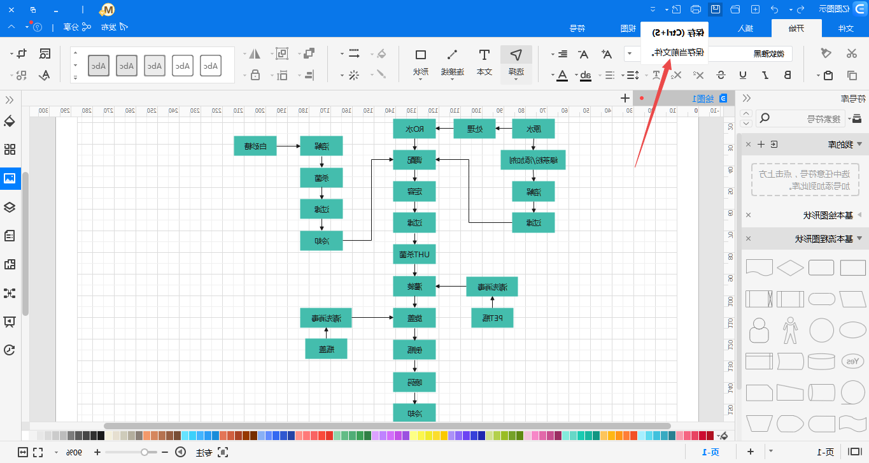Click the Print icon in title bar
Viewport: 869px width, 463px height.
[696, 9]
